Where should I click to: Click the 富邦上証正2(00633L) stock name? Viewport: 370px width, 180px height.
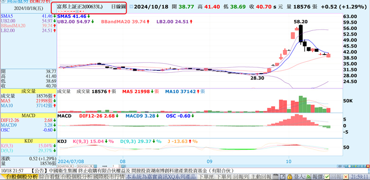(80, 6)
